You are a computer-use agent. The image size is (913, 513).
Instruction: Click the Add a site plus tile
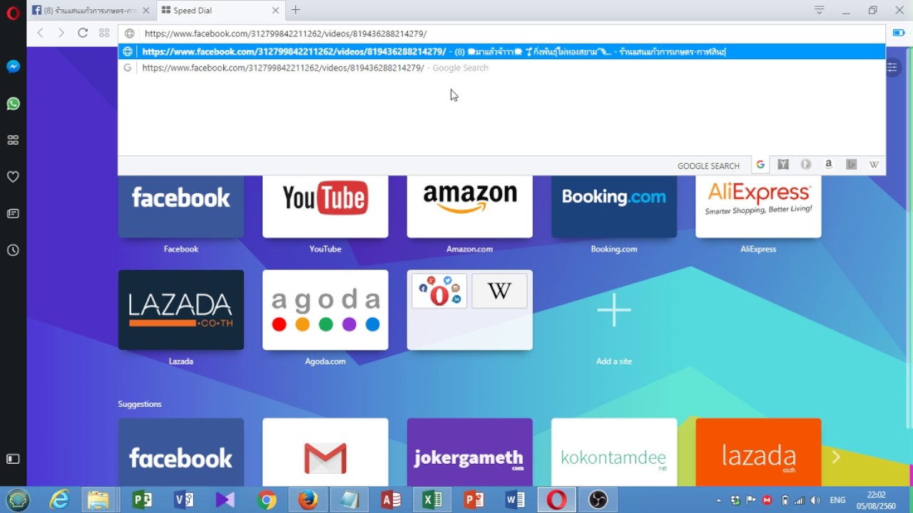614,310
